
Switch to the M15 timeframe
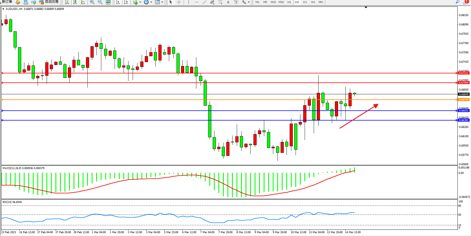click(273, 2)
